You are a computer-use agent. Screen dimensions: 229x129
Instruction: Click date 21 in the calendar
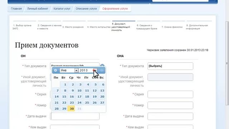pyautogui.click(x=56, y=103)
